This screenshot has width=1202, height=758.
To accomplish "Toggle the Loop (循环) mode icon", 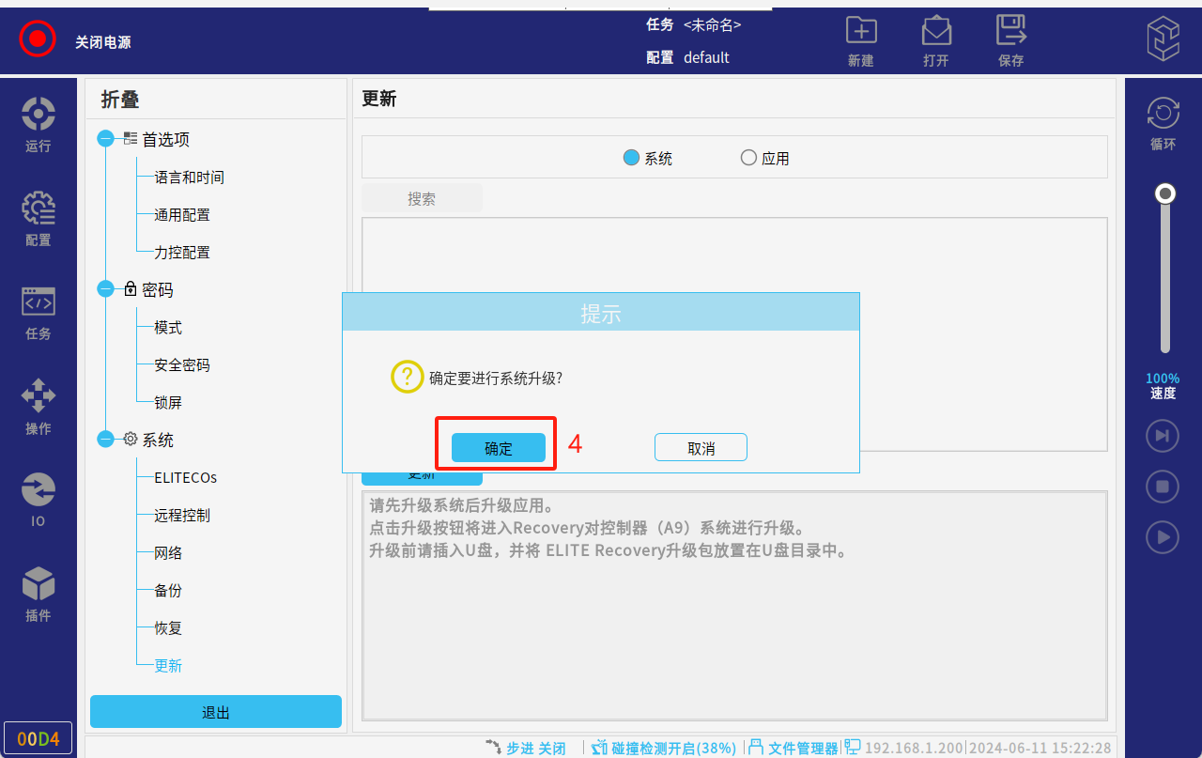I will [x=1163, y=115].
